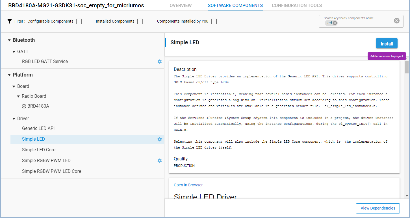Screen dimensions: 410x218
Task: Click the filter funnel icon
Action: (x=10, y=21)
